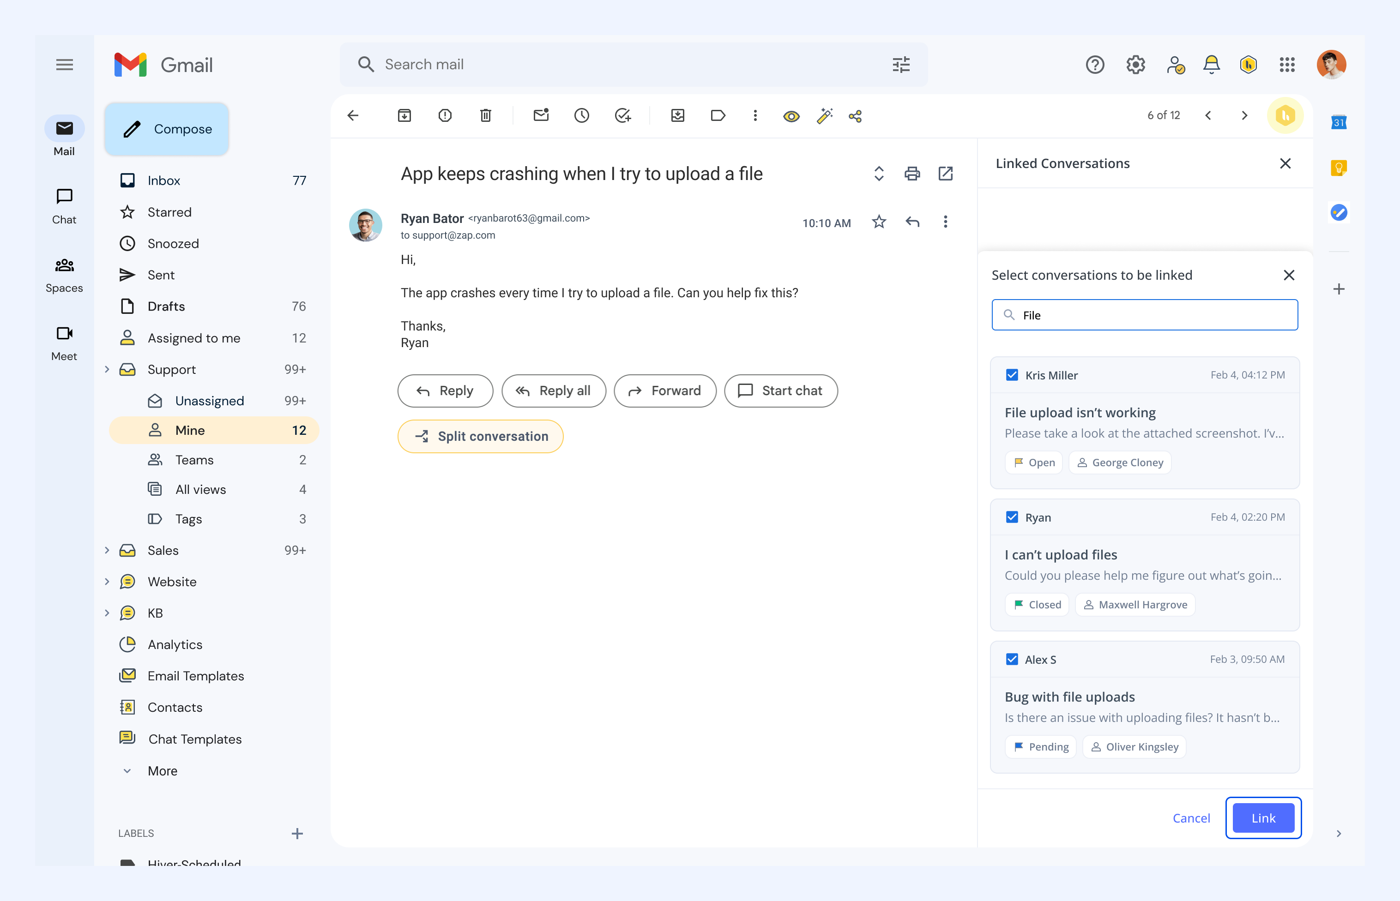Screen dimensions: 1400x901
Task: Click the Search mail field
Action: click(633, 64)
